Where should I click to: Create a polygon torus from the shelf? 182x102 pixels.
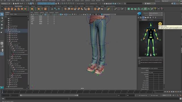click(18, 9)
